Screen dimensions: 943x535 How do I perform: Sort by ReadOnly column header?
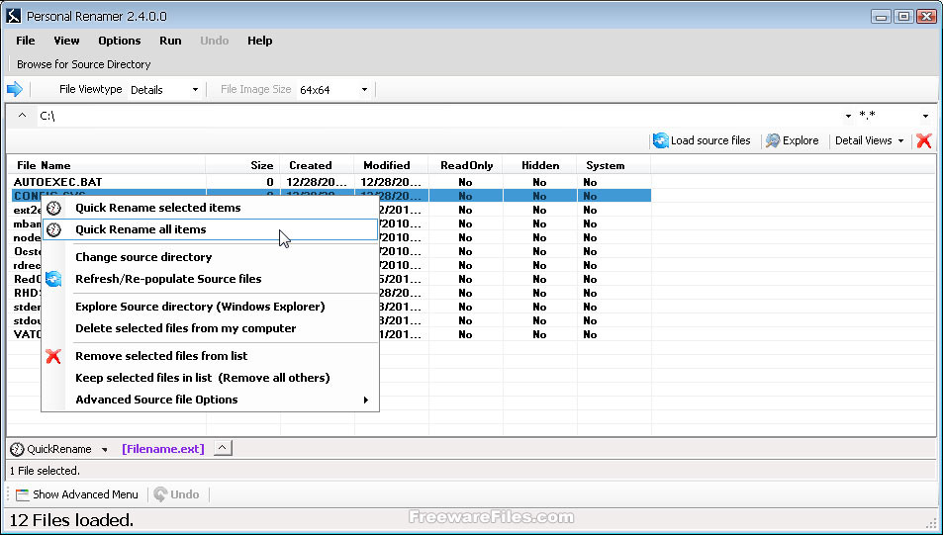tap(466, 165)
